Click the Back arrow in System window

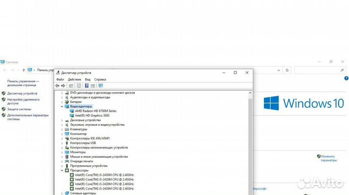click(x=5, y=70)
